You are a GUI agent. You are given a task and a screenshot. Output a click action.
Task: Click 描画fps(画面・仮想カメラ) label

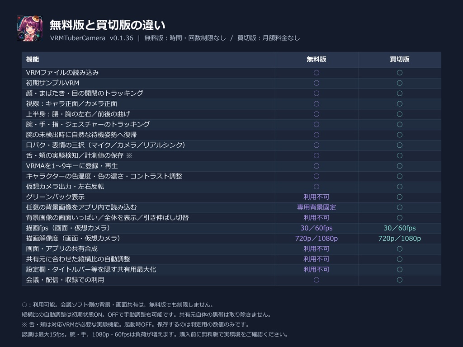coord(68,228)
